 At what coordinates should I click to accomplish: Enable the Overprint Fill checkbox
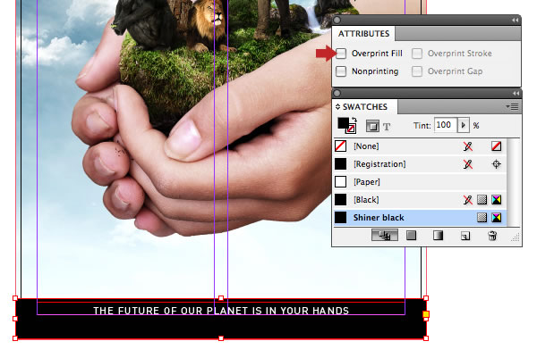pos(341,54)
